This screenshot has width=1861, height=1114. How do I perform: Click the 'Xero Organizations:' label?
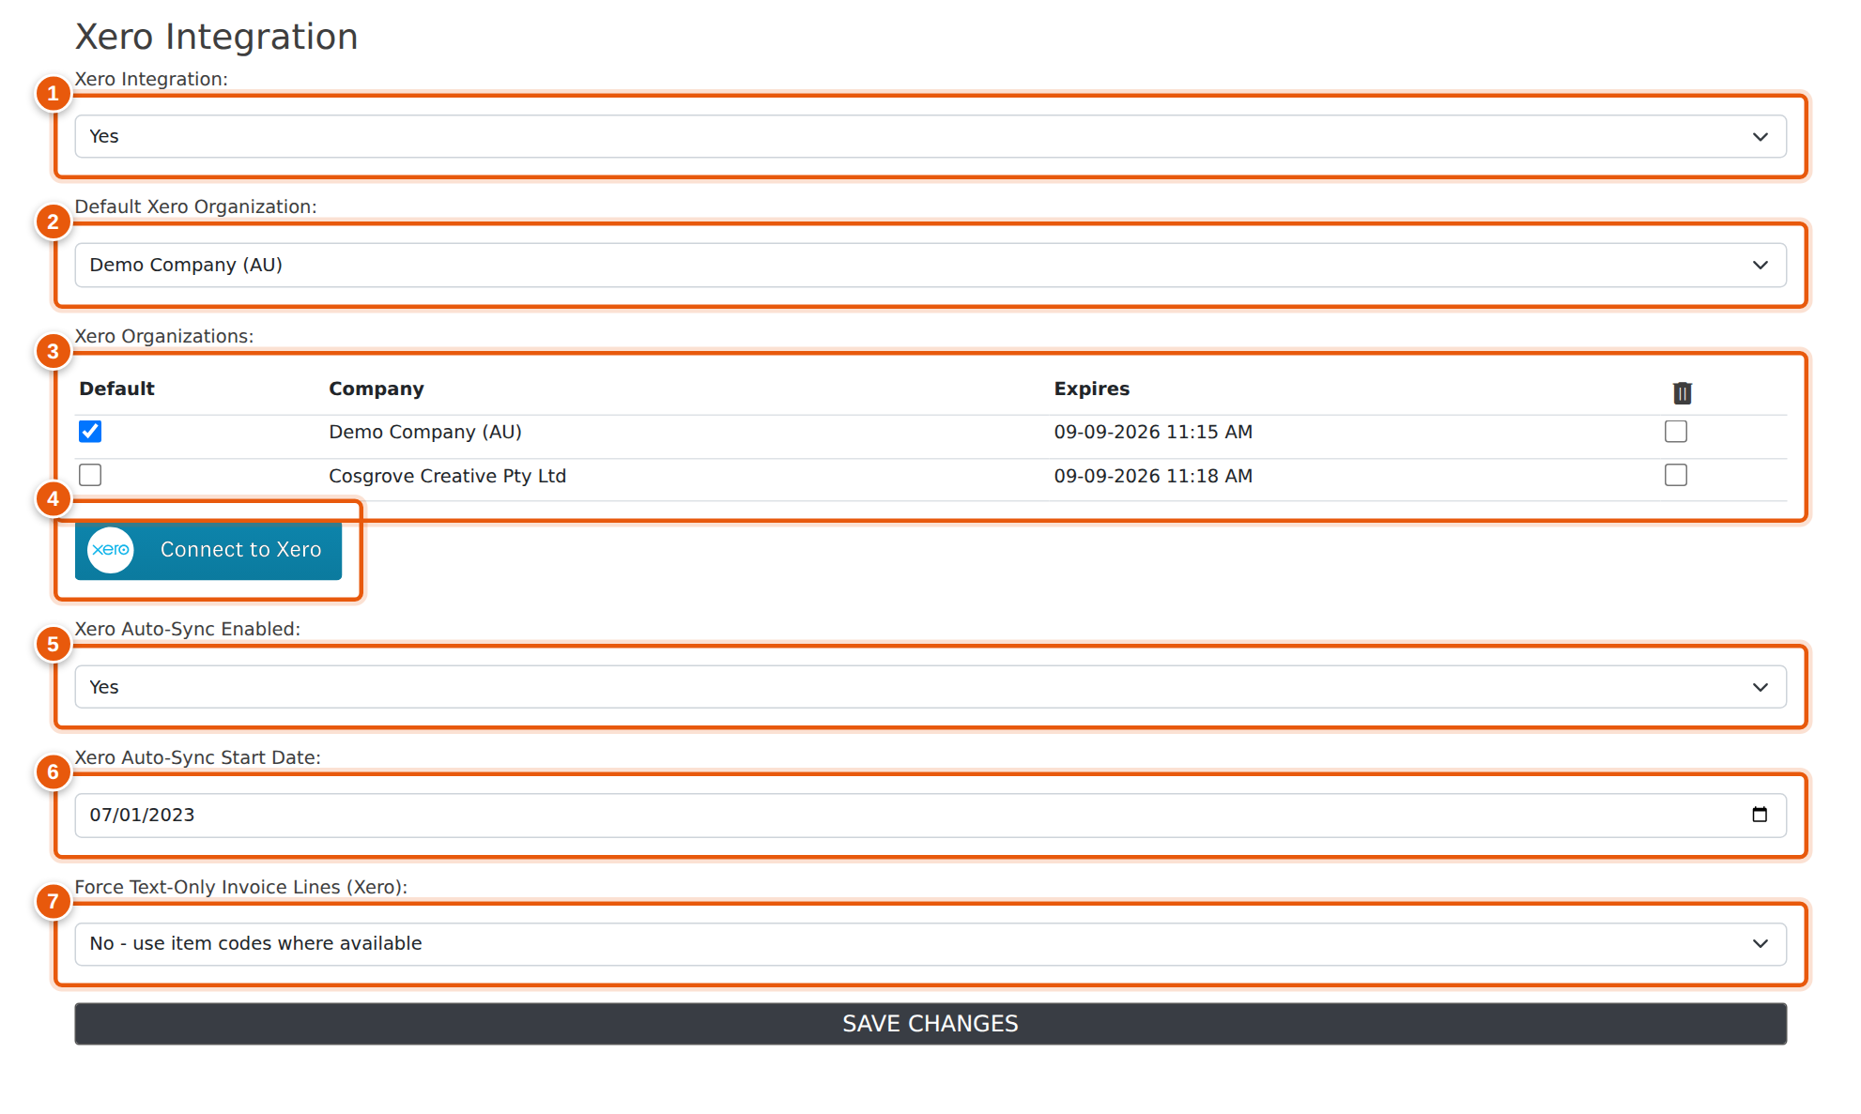pos(164,336)
